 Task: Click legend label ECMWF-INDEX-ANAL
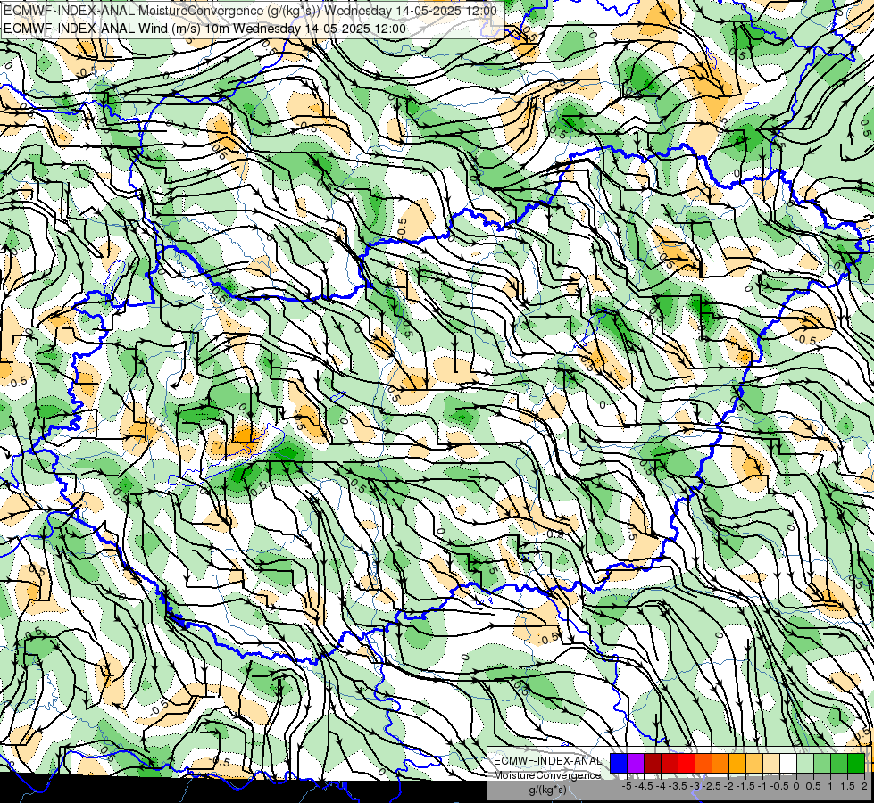pyautogui.click(x=547, y=761)
